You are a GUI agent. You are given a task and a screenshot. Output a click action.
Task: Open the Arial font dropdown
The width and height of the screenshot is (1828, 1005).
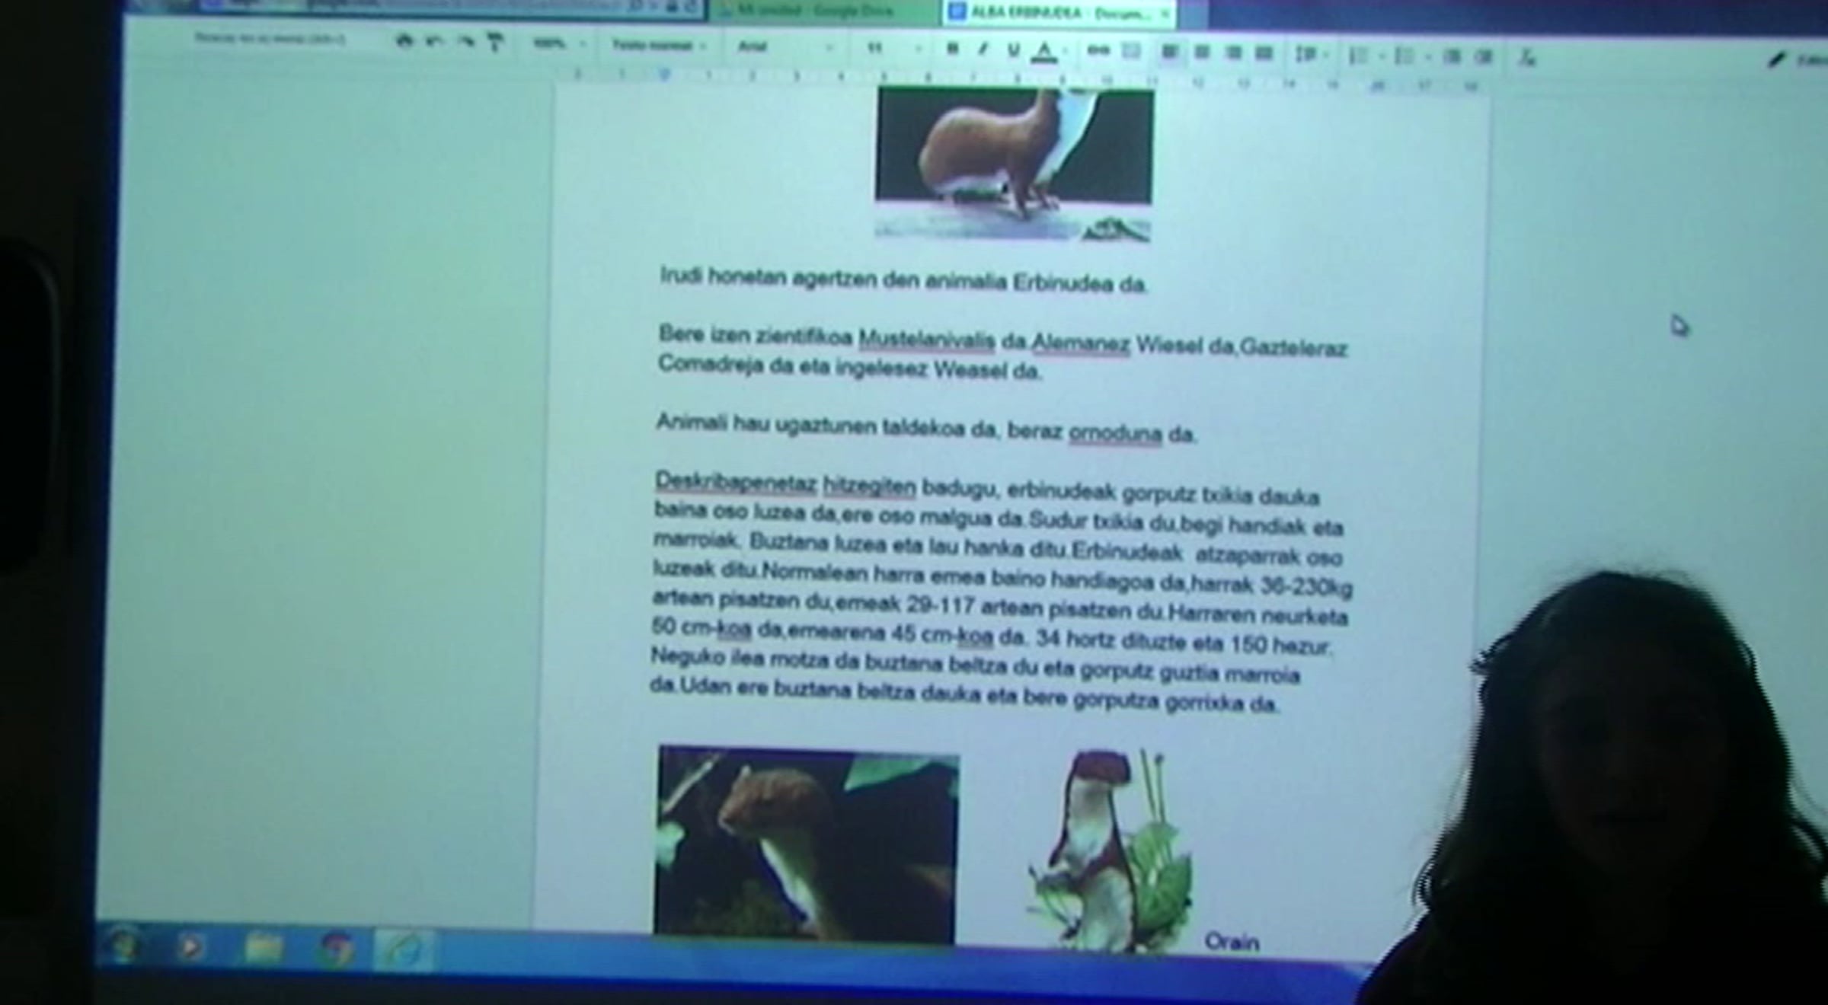pyautogui.click(x=785, y=47)
